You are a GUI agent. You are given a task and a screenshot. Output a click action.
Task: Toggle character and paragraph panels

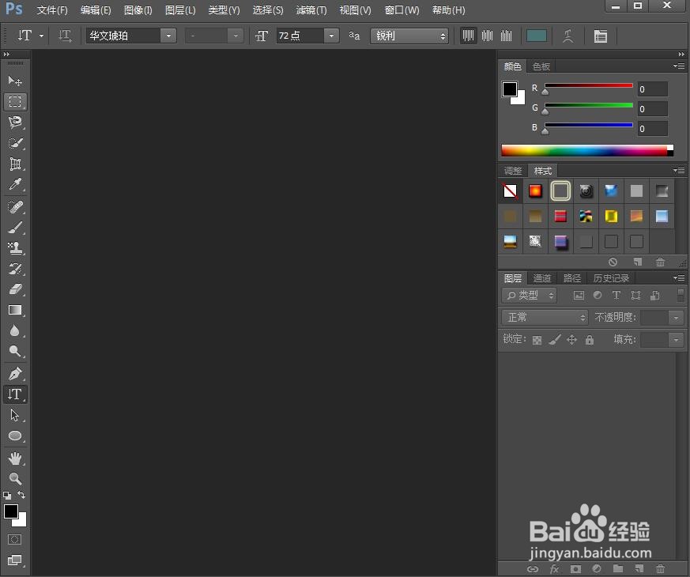point(600,36)
